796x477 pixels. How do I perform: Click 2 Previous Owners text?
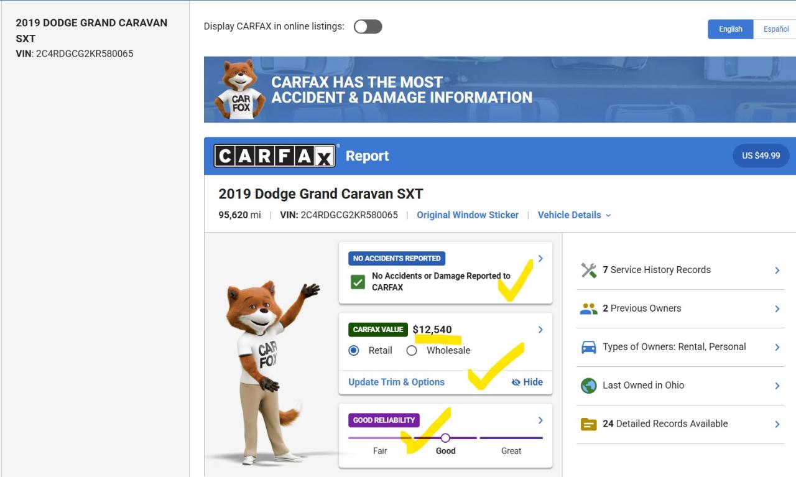[642, 308]
